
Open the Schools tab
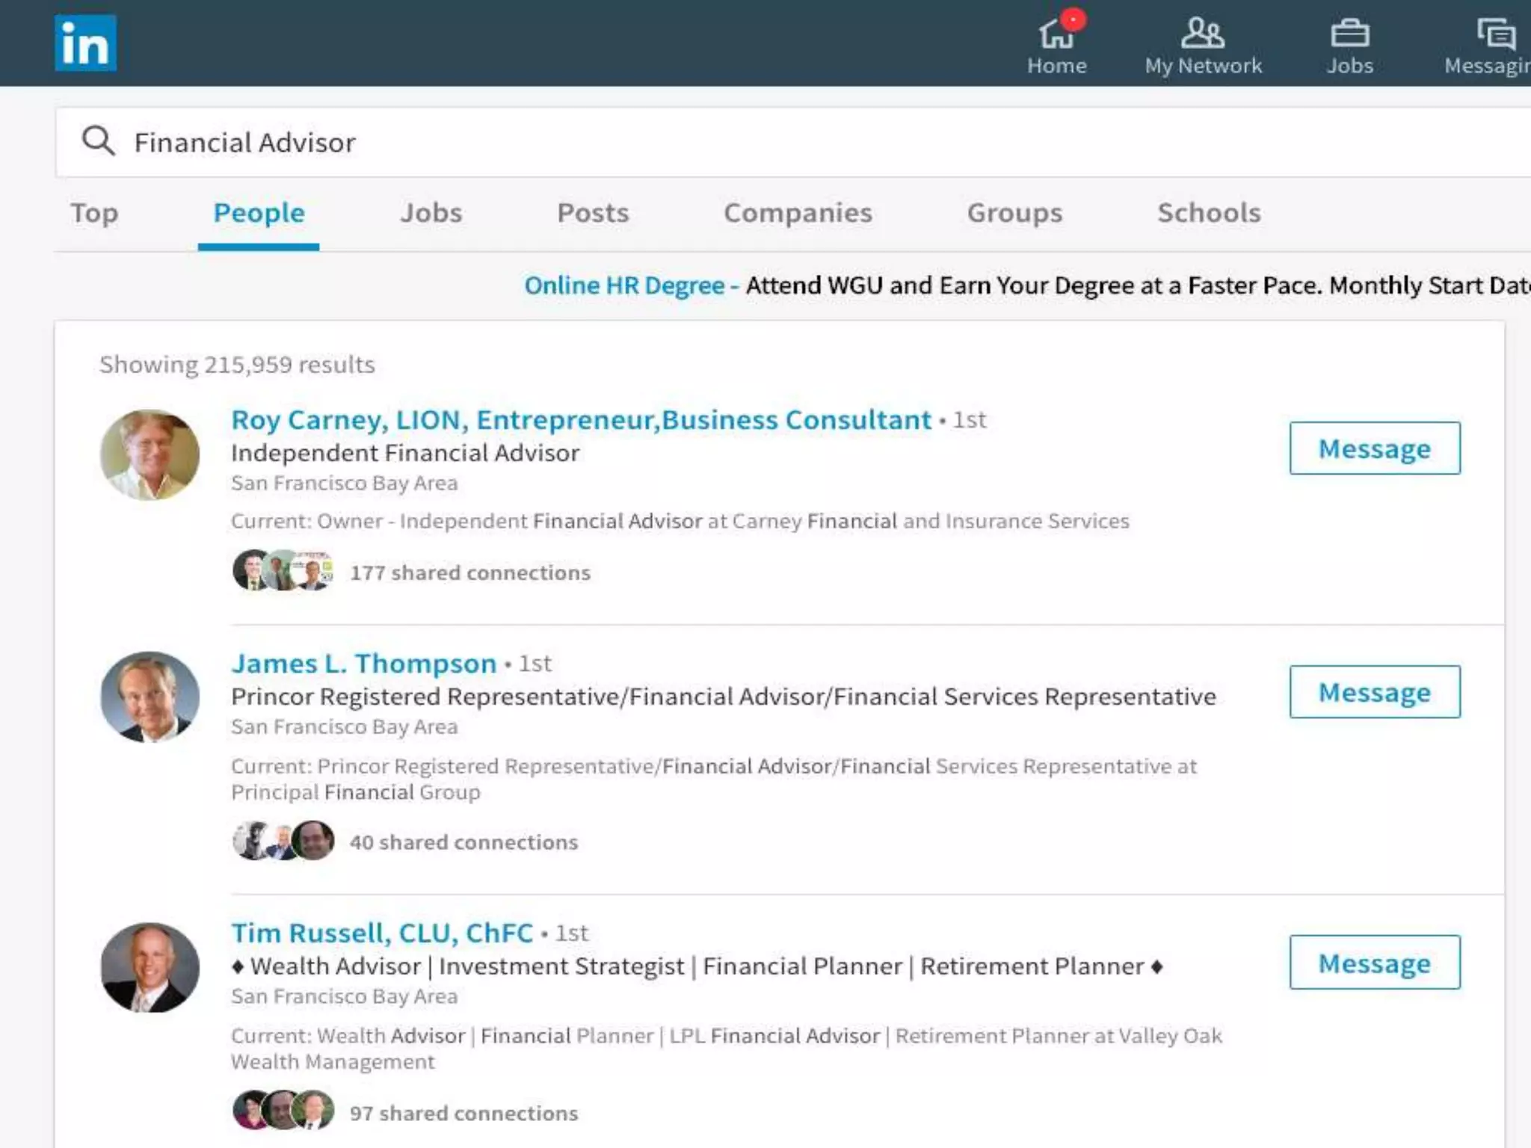pos(1209,213)
